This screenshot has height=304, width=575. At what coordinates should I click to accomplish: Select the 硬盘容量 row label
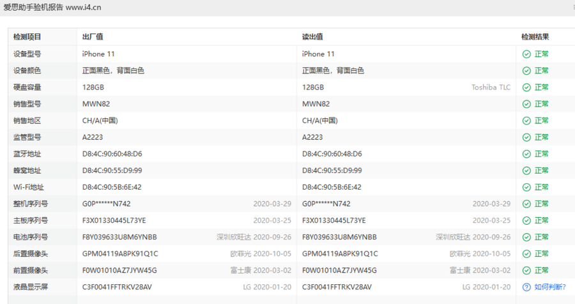pos(27,87)
